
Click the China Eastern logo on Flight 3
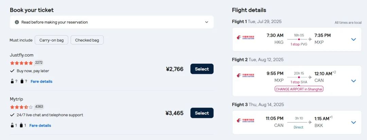245,121
